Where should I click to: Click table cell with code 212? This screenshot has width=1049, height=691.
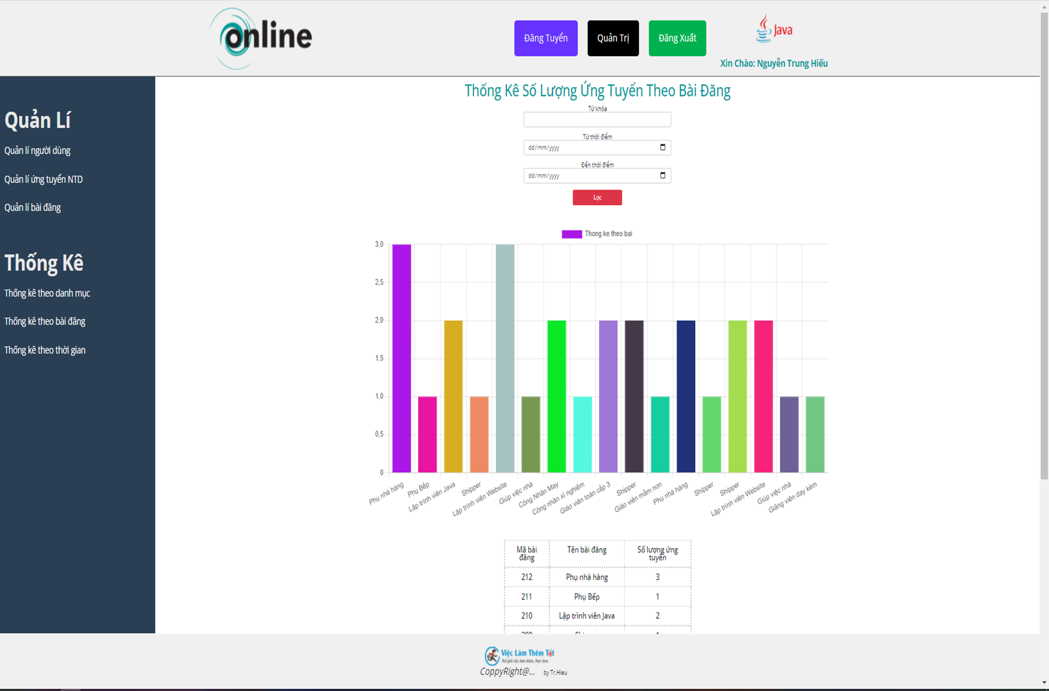pyautogui.click(x=526, y=577)
